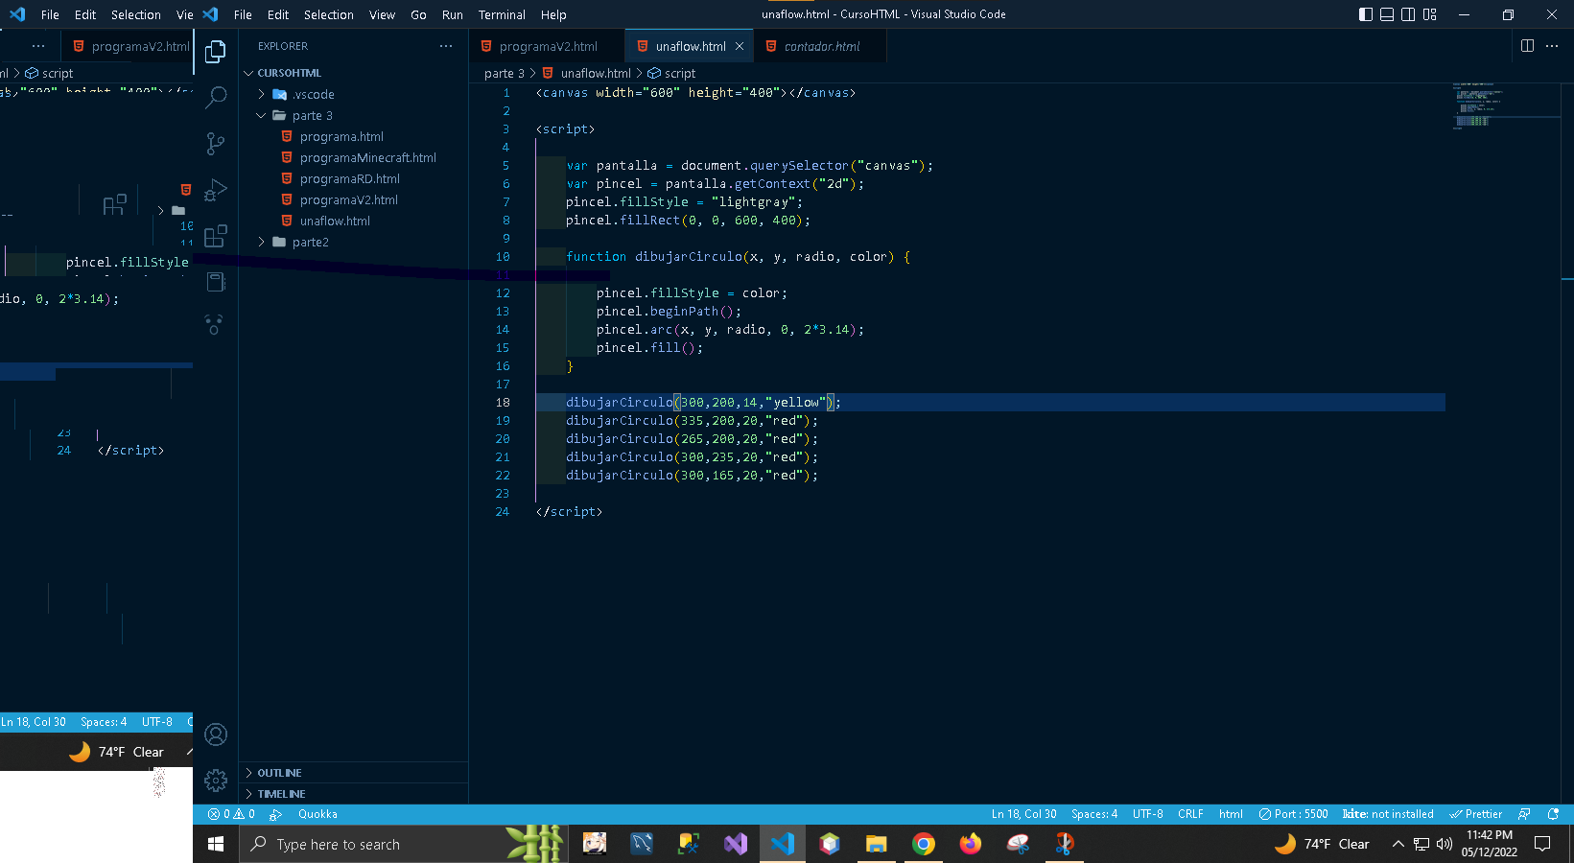
Task: Open File Explorer from the taskbar
Action: [877, 844]
